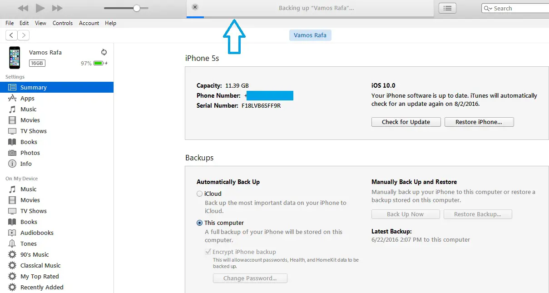Viewport: 549px width, 293px height.
Task: Click the iOS 10.0 version label
Action: pos(383,85)
